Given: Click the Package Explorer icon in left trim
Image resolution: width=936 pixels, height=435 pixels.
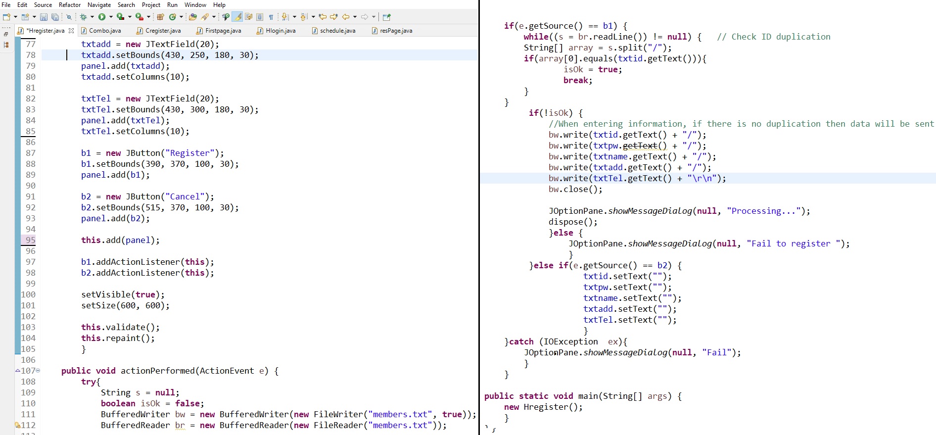Looking at the screenshot, I should pos(6,45).
